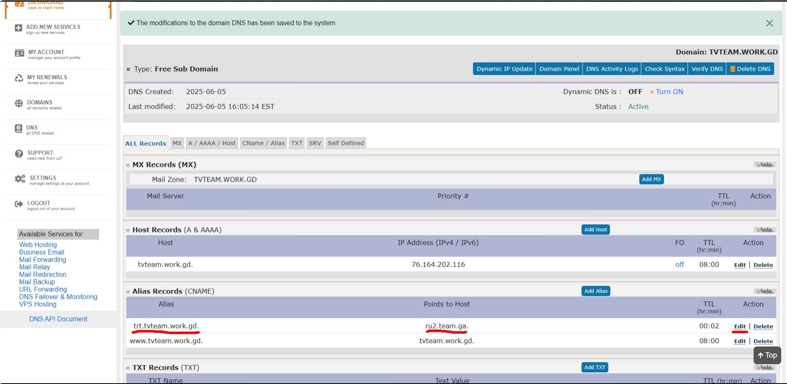787x384 pixels.
Task: Switch to the CName / Alias tab
Action: pyautogui.click(x=263, y=143)
